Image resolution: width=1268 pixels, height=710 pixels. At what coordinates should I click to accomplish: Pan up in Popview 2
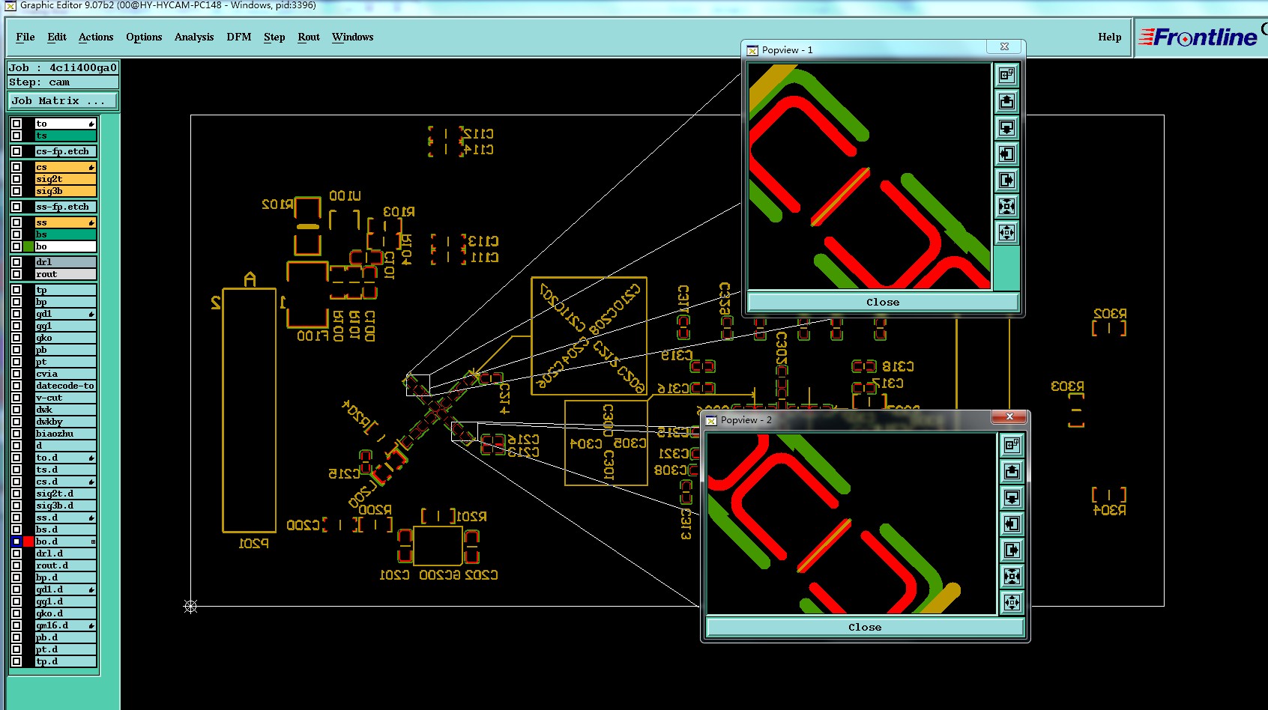coord(1012,471)
